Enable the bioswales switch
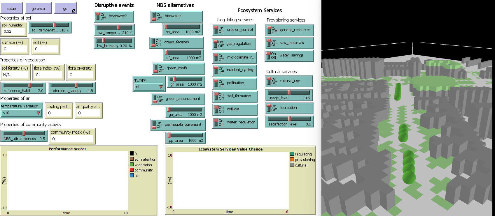 pos(176,17)
